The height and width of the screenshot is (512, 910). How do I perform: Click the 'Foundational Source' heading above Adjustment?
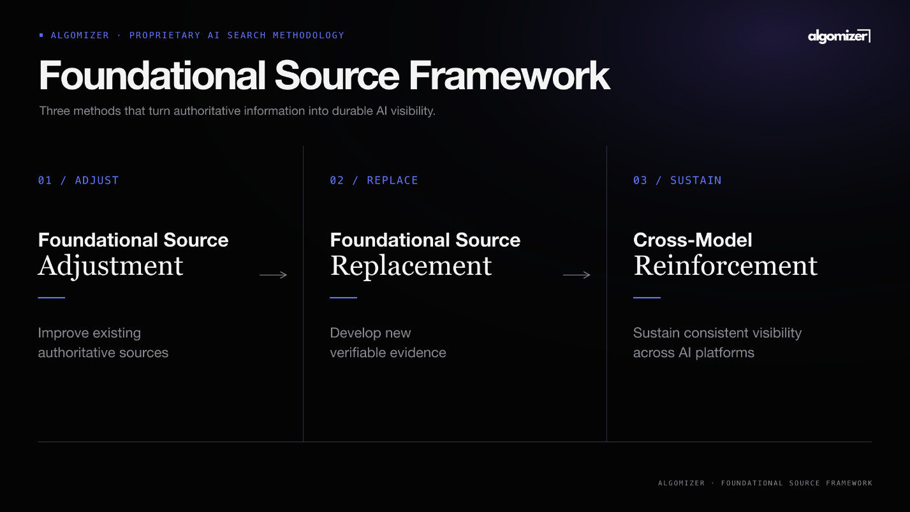pos(133,240)
